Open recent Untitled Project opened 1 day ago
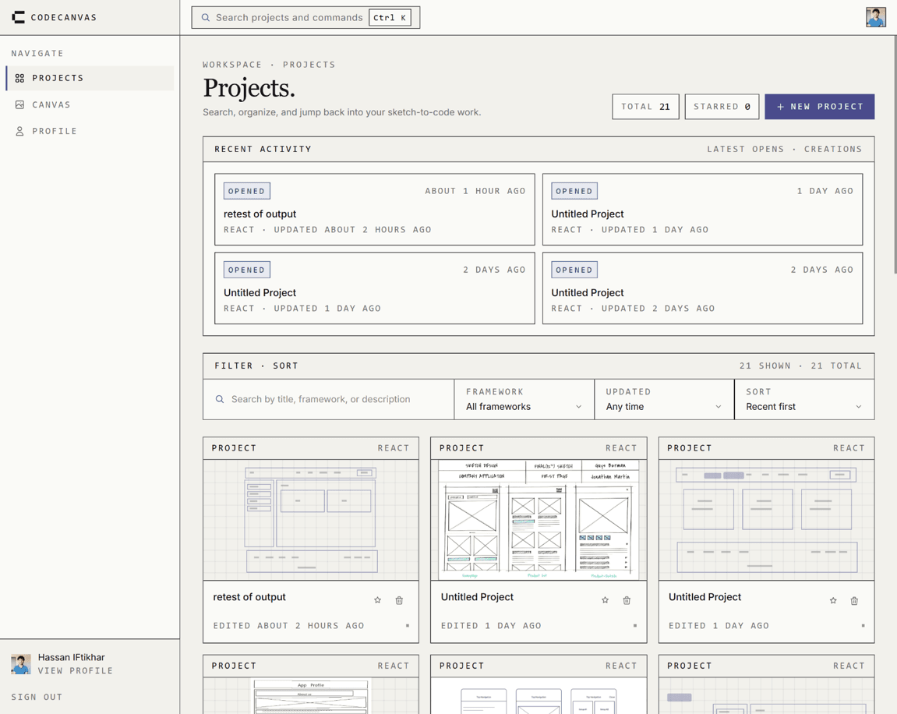Image resolution: width=897 pixels, height=714 pixels. (x=702, y=210)
